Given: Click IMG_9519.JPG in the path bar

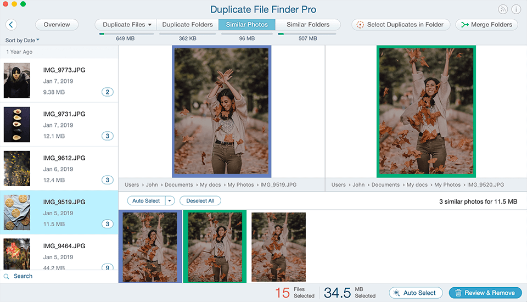Looking at the screenshot, I should 278,184.
